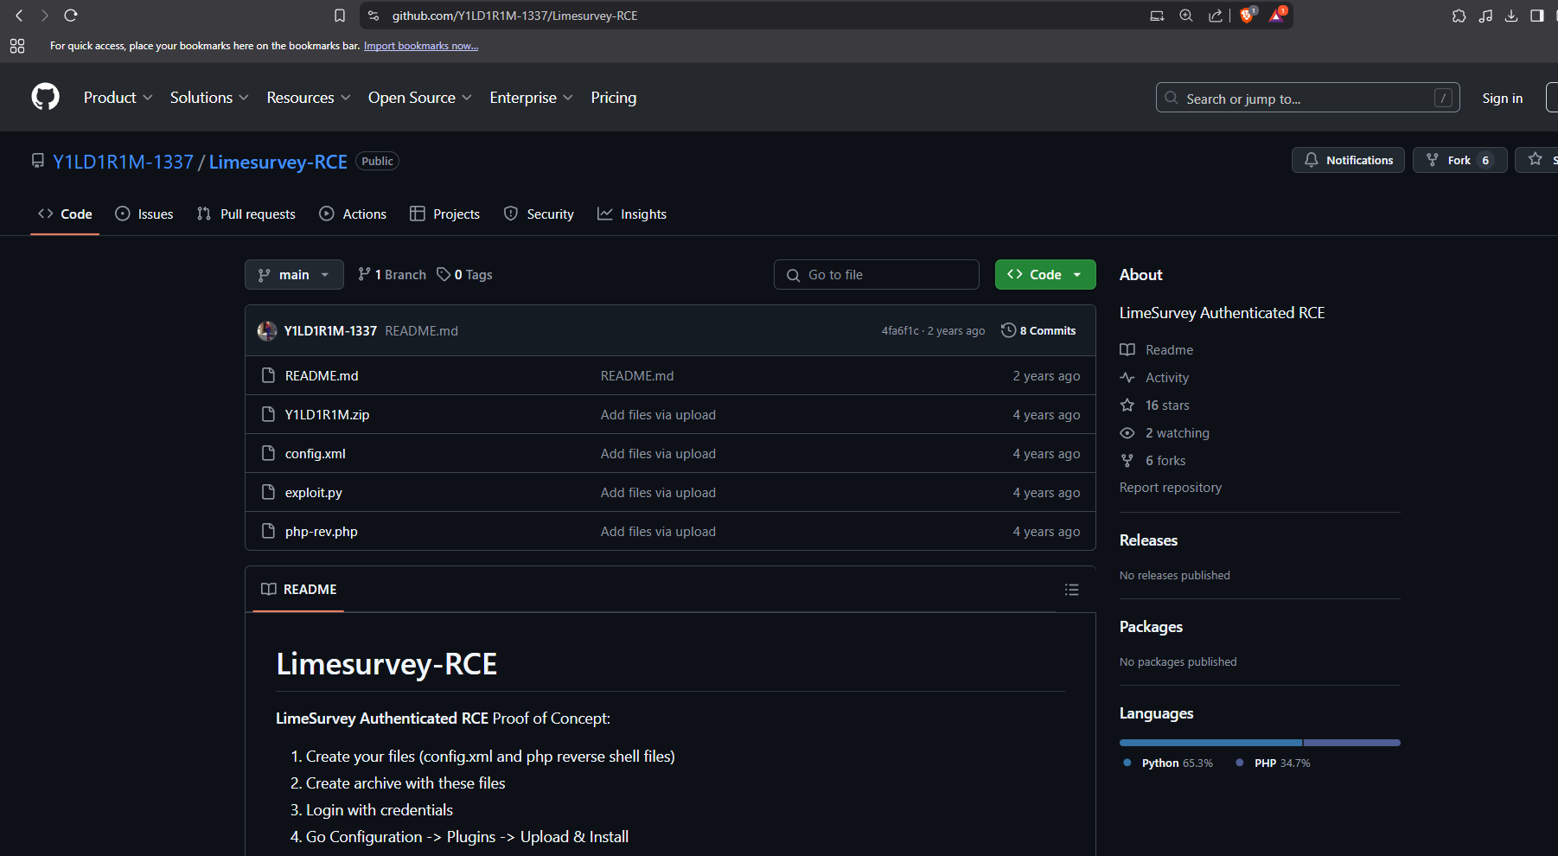Screen dimensions: 1558x856
Task: Click the Go to file search box
Action: (x=877, y=274)
